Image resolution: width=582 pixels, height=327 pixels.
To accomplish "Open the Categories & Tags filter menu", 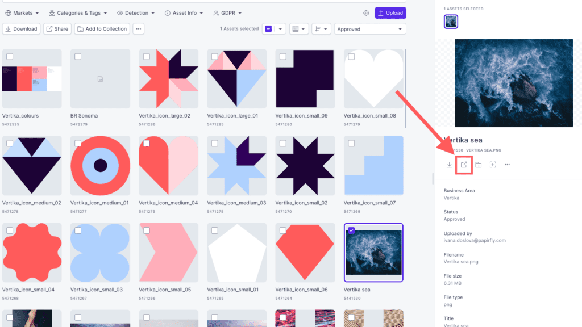I will [78, 13].
